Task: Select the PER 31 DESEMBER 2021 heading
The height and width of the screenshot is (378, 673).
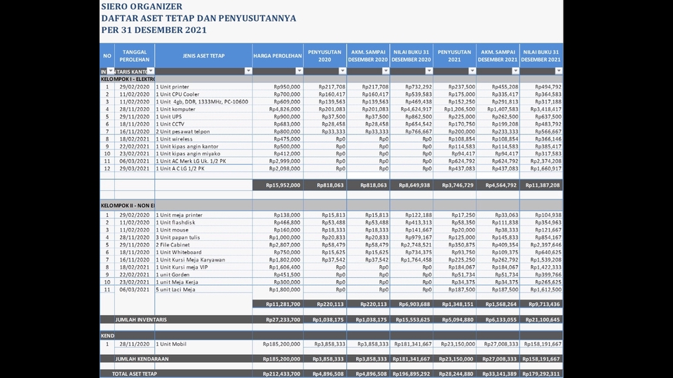Action: [154, 30]
